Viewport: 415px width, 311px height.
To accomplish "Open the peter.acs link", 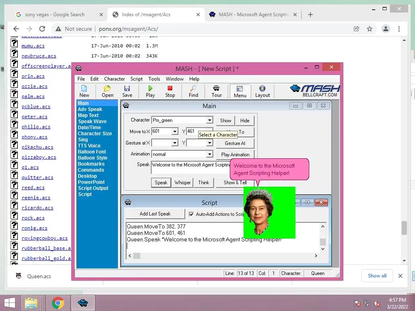I will coord(34,117).
